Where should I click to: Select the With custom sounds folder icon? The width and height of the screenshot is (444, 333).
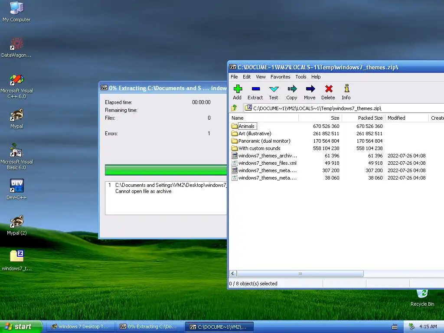point(234,148)
